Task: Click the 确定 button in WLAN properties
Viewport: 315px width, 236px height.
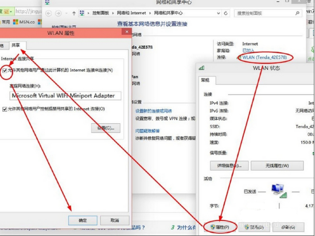Action: pyautogui.click(x=83, y=220)
